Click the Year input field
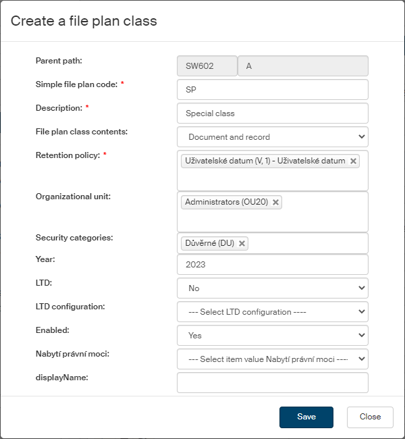 pyautogui.click(x=272, y=265)
